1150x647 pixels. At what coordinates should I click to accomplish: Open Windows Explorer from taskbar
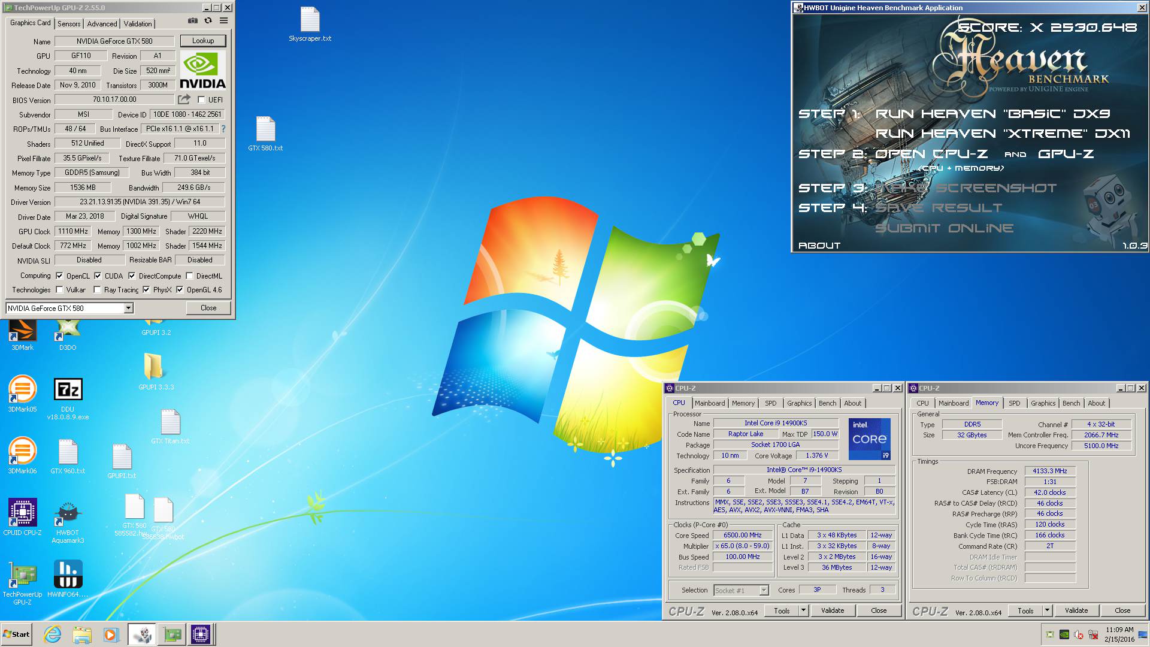click(82, 634)
